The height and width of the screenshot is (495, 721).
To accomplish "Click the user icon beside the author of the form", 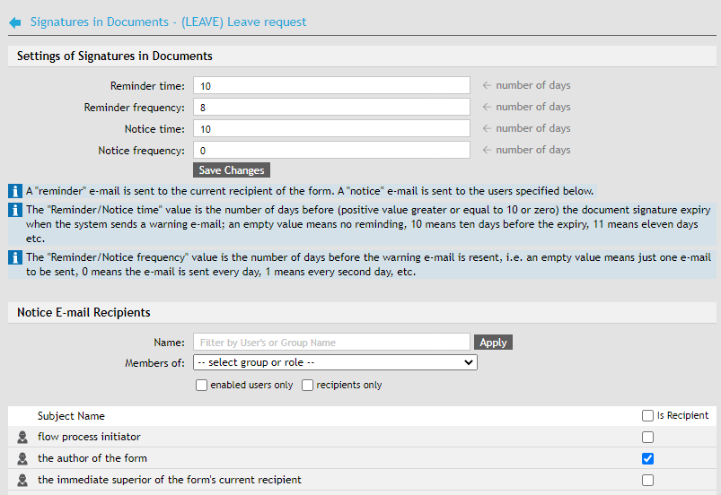I will 22,459.
